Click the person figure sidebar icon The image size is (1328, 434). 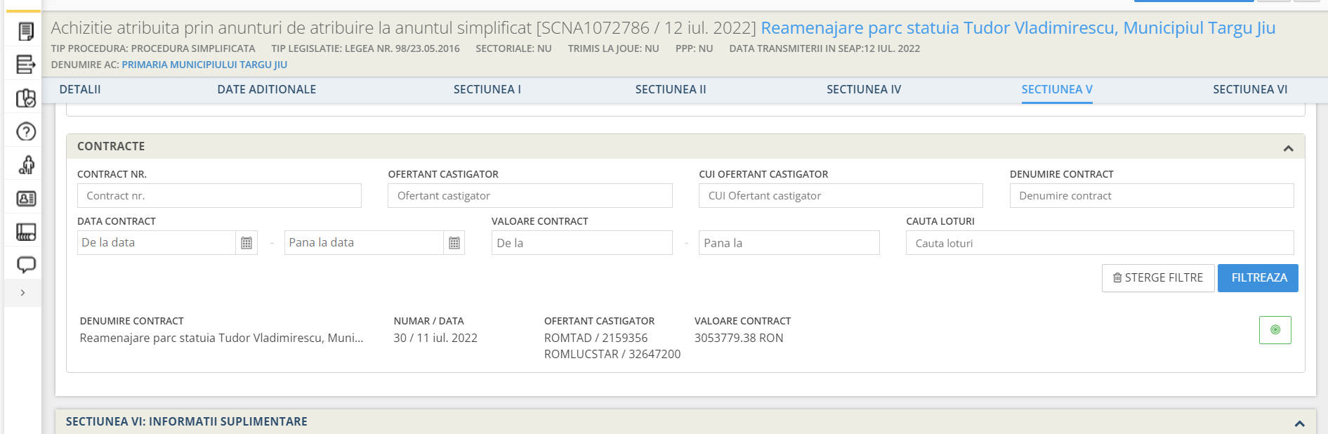point(26,165)
